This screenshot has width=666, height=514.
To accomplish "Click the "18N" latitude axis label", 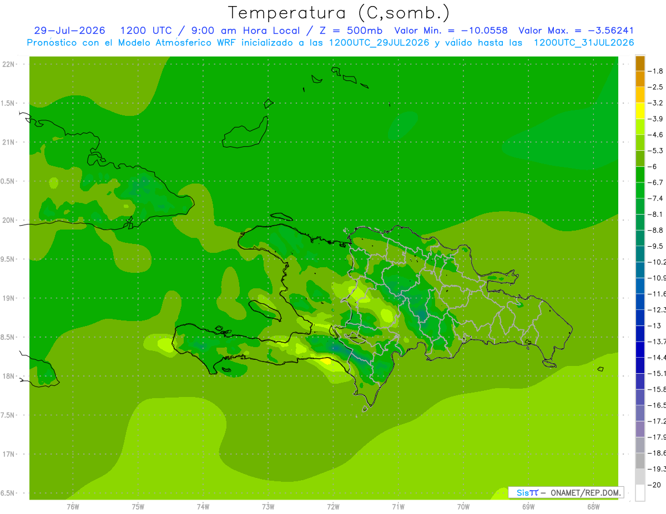I will point(9,376).
